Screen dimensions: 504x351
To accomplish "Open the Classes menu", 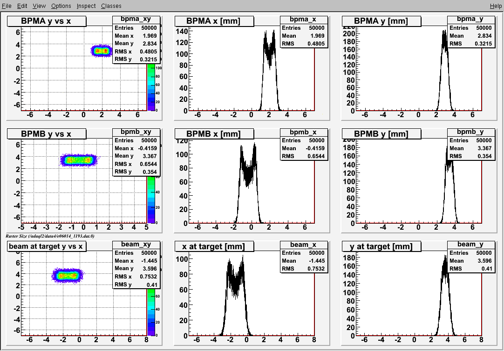I will click(111, 6).
